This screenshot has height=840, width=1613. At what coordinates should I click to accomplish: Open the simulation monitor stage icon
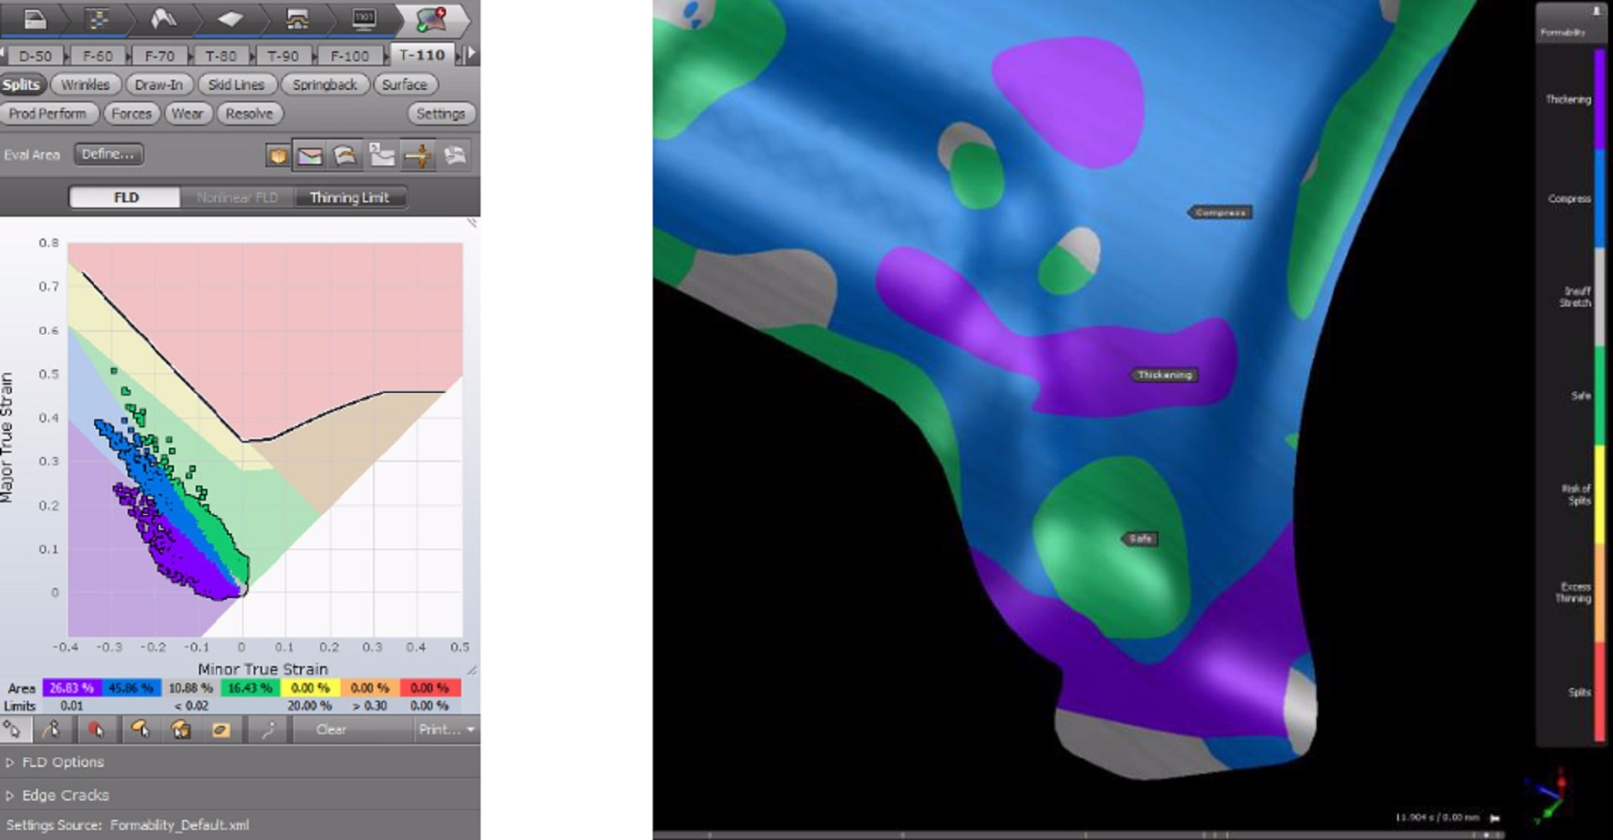pos(364,18)
